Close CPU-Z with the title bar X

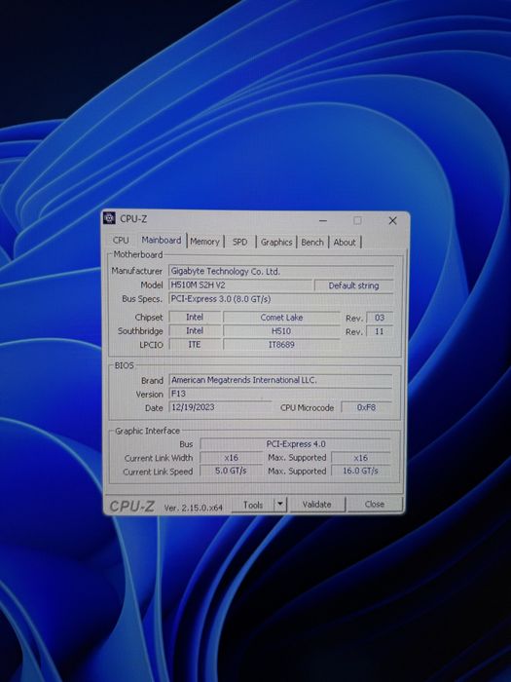pos(392,220)
